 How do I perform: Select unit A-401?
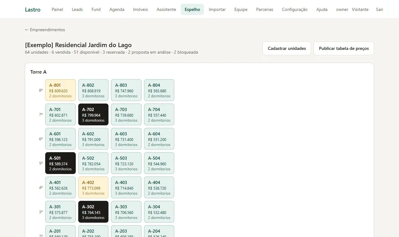coord(60,187)
